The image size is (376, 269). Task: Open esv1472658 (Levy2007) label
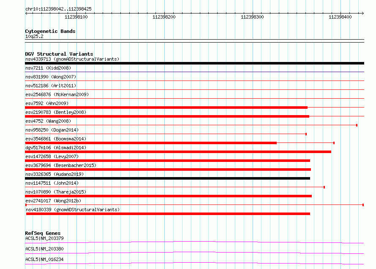point(52,156)
